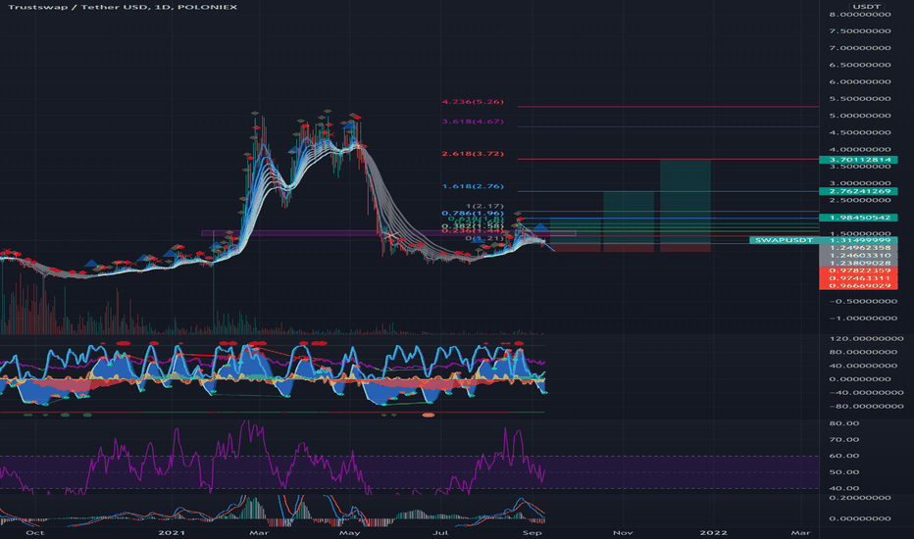This screenshot has width=914, height=539.
Task: Click the 7.50000000 price axis label
Action: [860, 31]
